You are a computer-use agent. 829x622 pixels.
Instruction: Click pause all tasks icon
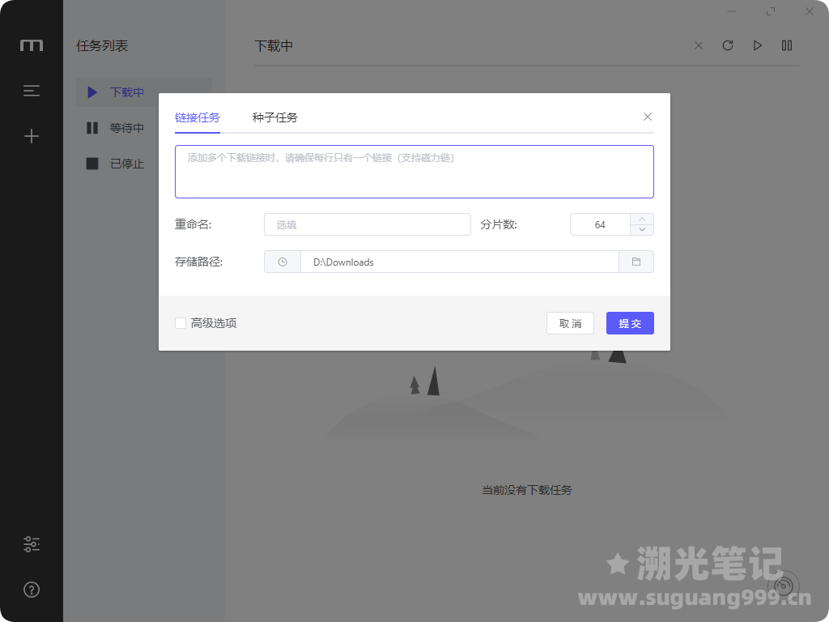pyautogui.click(x=787, y=45)
